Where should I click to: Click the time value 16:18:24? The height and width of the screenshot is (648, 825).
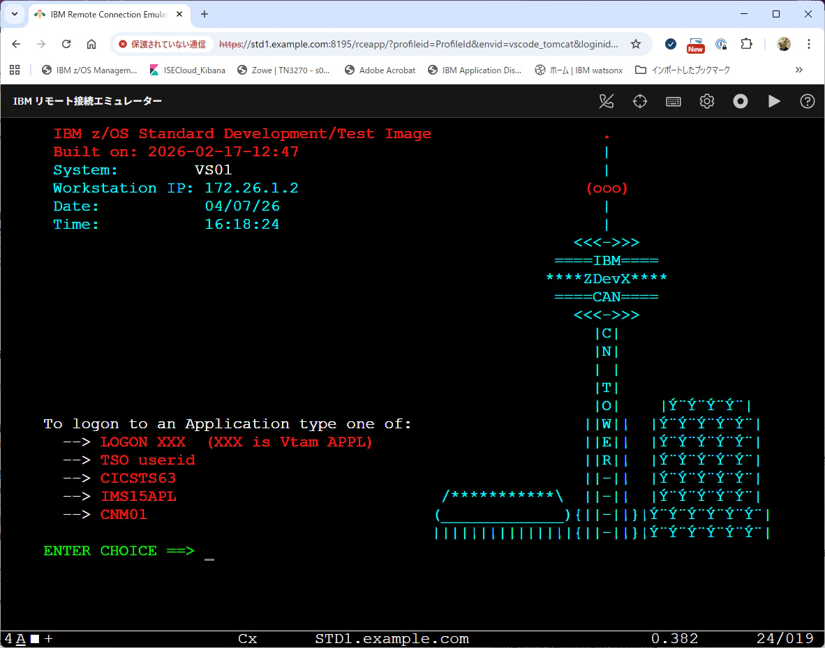(242, 225)
